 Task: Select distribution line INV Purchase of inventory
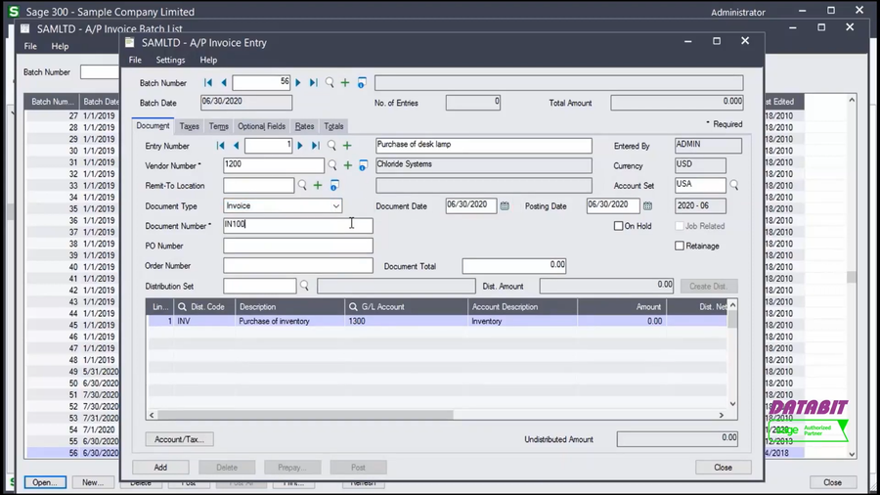tap(438, 321)
